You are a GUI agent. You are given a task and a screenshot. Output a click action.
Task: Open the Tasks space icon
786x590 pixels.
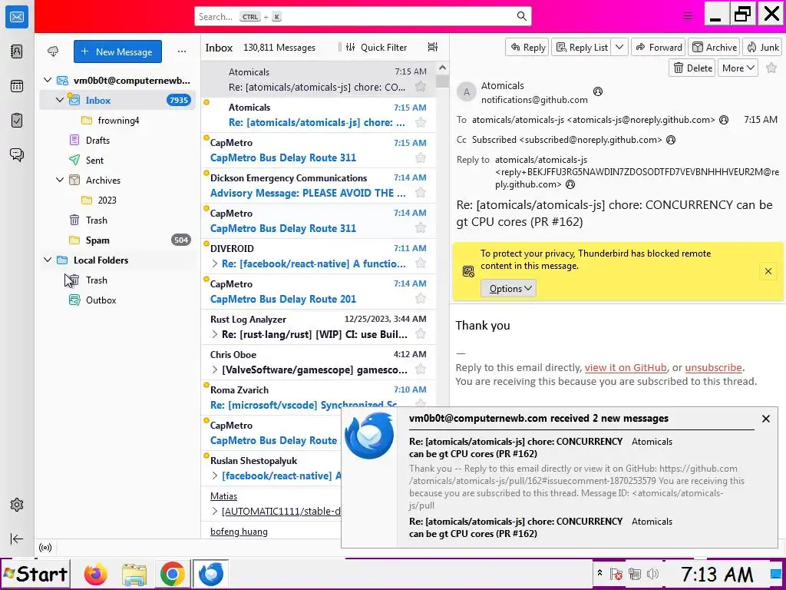click(17, 121)
